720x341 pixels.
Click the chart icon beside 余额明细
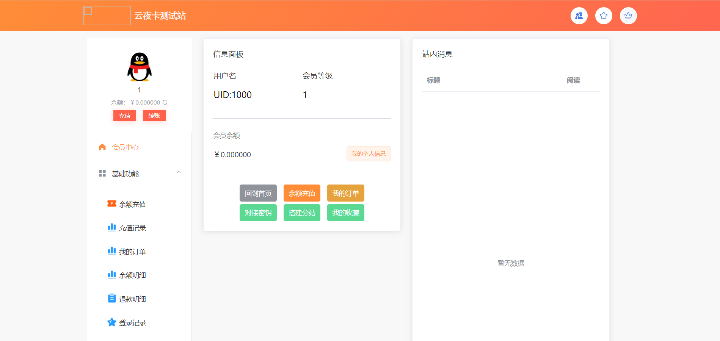coord(112,275)
